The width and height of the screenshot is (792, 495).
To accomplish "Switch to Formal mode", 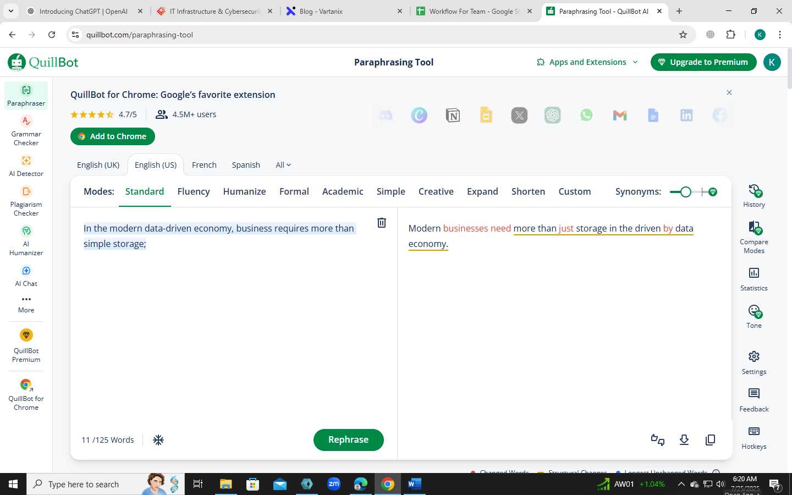I will point(294,191).
